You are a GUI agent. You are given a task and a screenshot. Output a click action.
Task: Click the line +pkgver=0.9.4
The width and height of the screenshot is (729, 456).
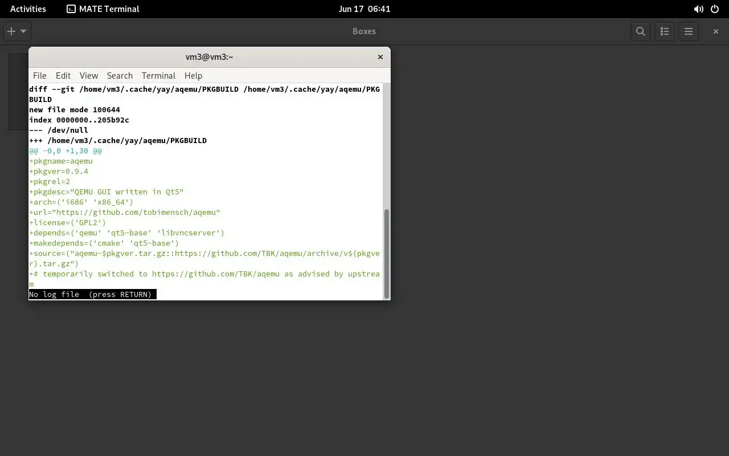(x=59, y=172)
